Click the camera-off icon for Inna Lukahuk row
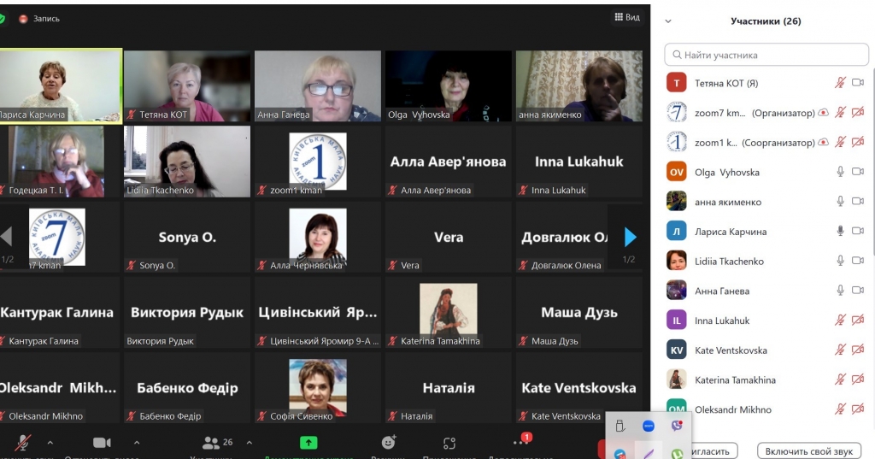 (x=858, y=320)
